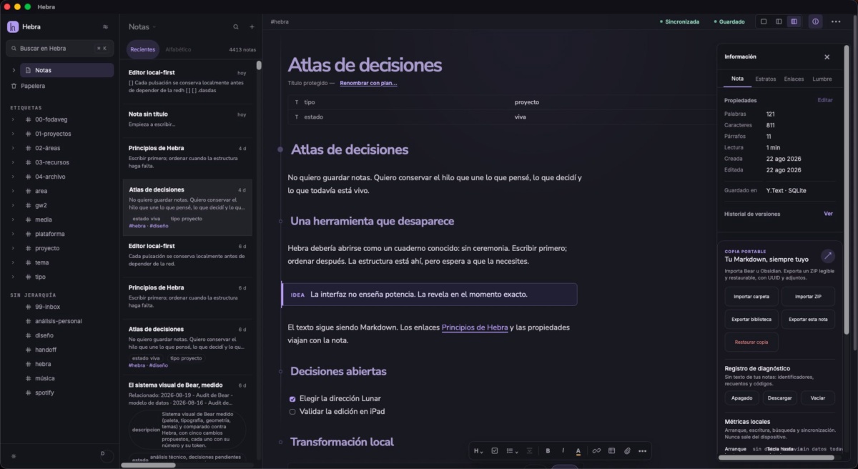
Task: Expand the 00-fodaveg tag
Action: coord(14,119)
